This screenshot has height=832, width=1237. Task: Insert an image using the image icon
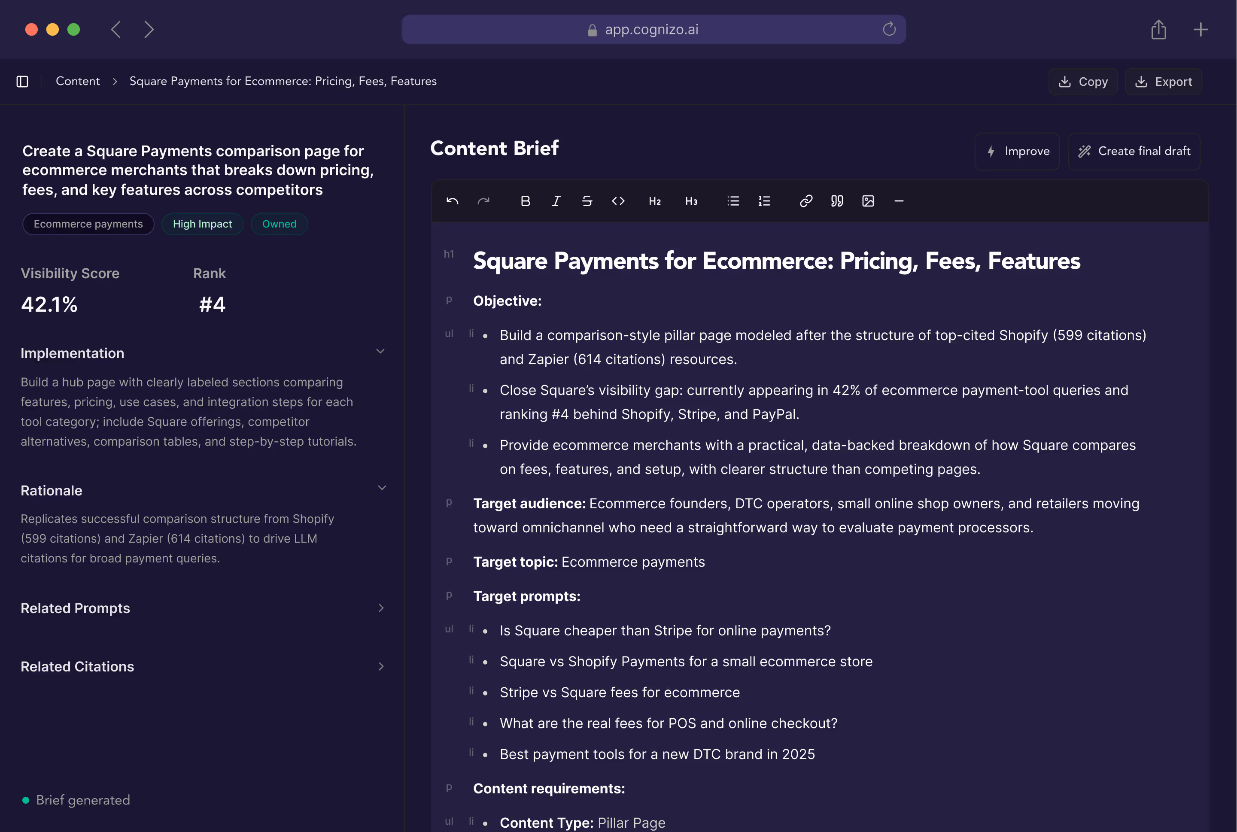coord(868,201)
